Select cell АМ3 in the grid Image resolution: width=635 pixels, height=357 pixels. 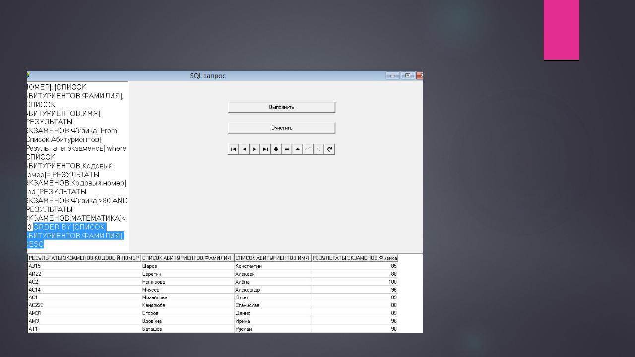point(84,321)
